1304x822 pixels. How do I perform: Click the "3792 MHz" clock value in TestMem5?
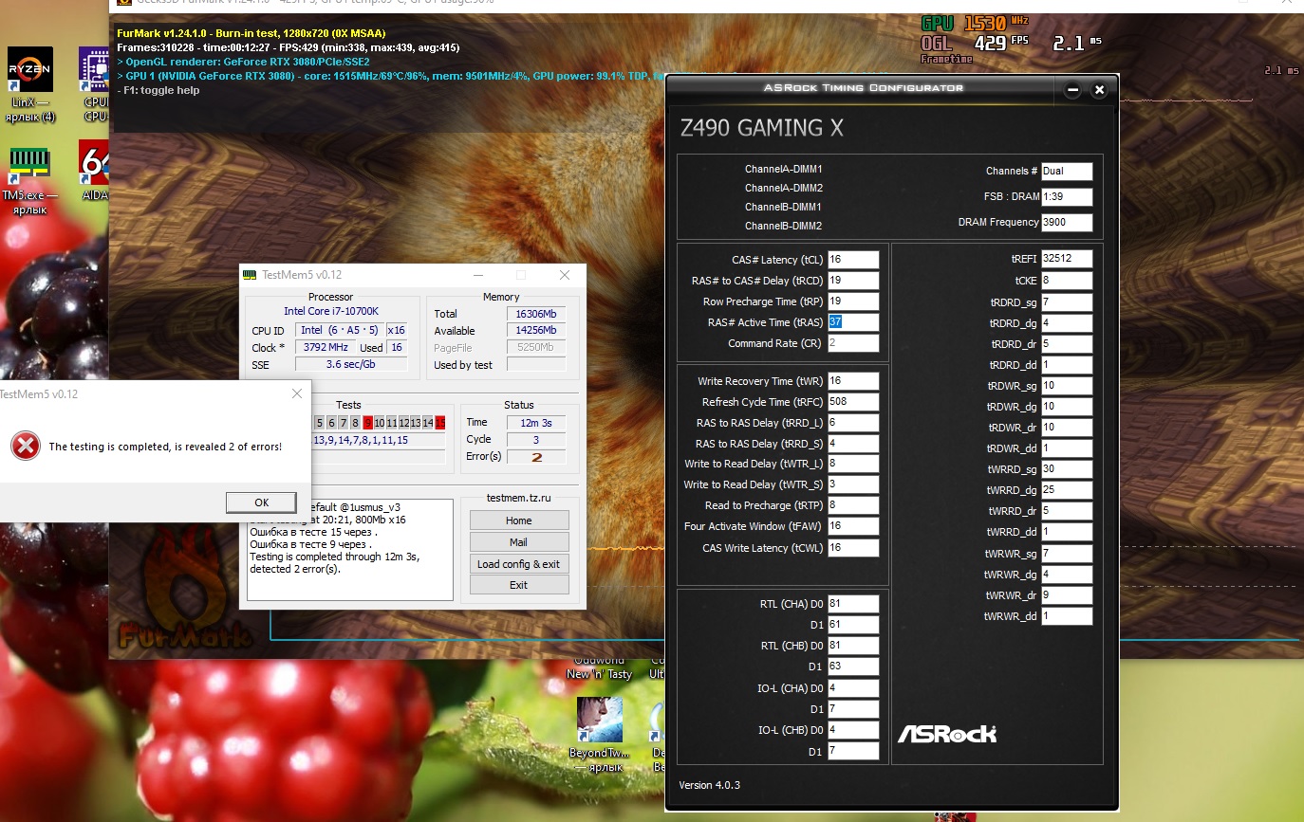coord(326,348)
